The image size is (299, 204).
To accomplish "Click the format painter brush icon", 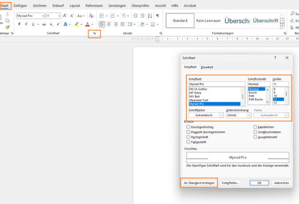I will [8, 27].
